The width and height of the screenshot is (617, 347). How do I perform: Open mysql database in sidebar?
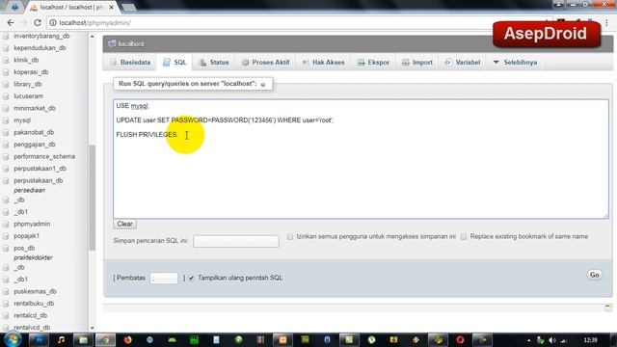(22, 120)
